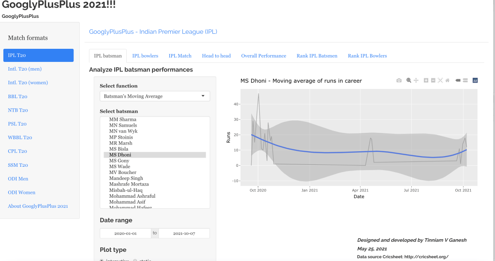Image resolution: width=495 pixels, height=261 pixels.
Task: Click the date range start field
Action: click(x=125, y=233)
